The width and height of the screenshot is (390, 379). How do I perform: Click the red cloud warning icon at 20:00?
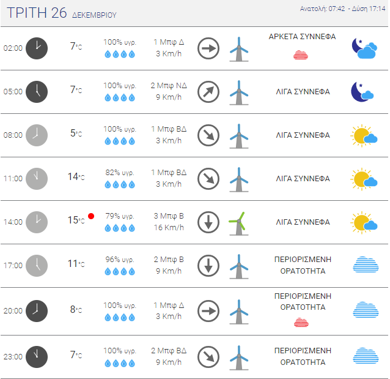pos(300,322)
